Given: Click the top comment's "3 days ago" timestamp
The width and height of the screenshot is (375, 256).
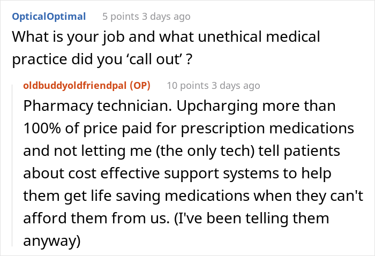Looking at the screenshot, I should pyautogui.click(x=166, y=17).
